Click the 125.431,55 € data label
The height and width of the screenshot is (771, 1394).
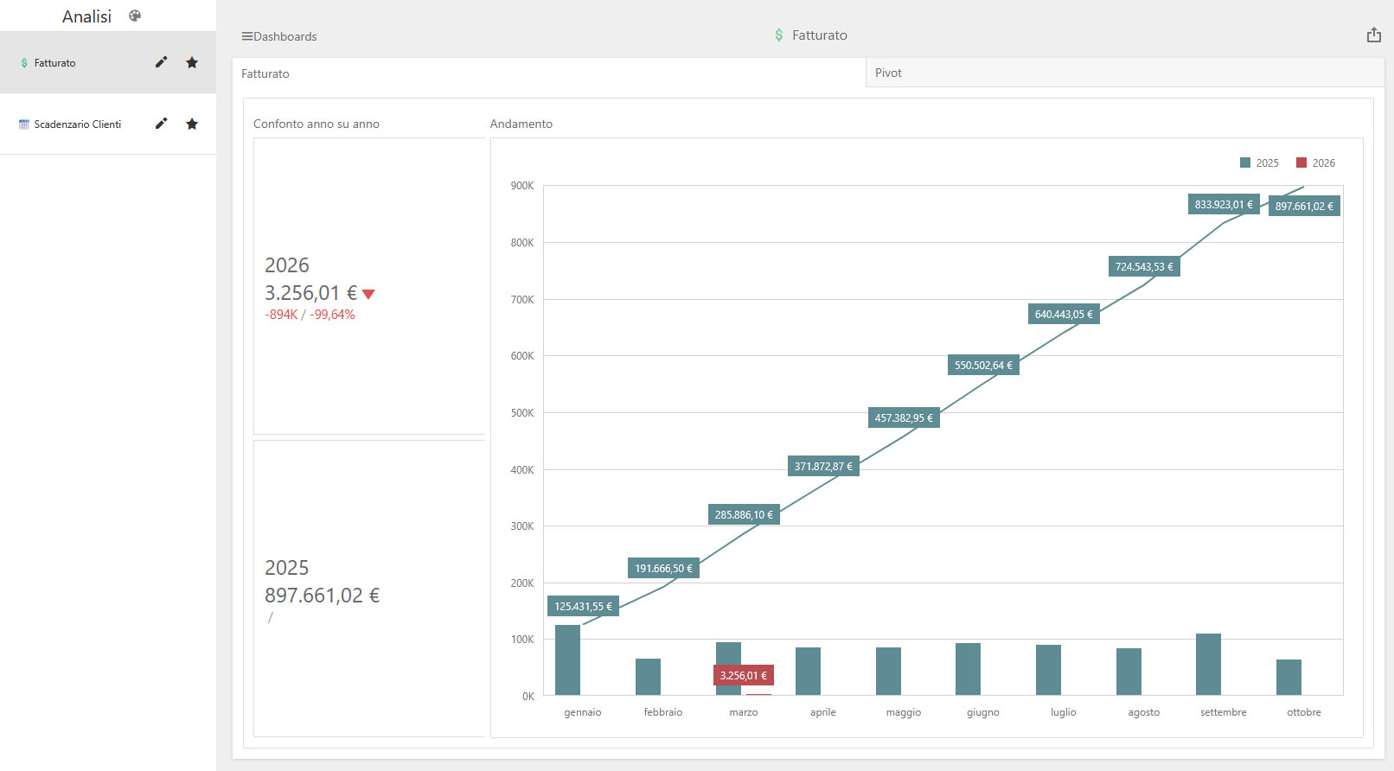583,607
